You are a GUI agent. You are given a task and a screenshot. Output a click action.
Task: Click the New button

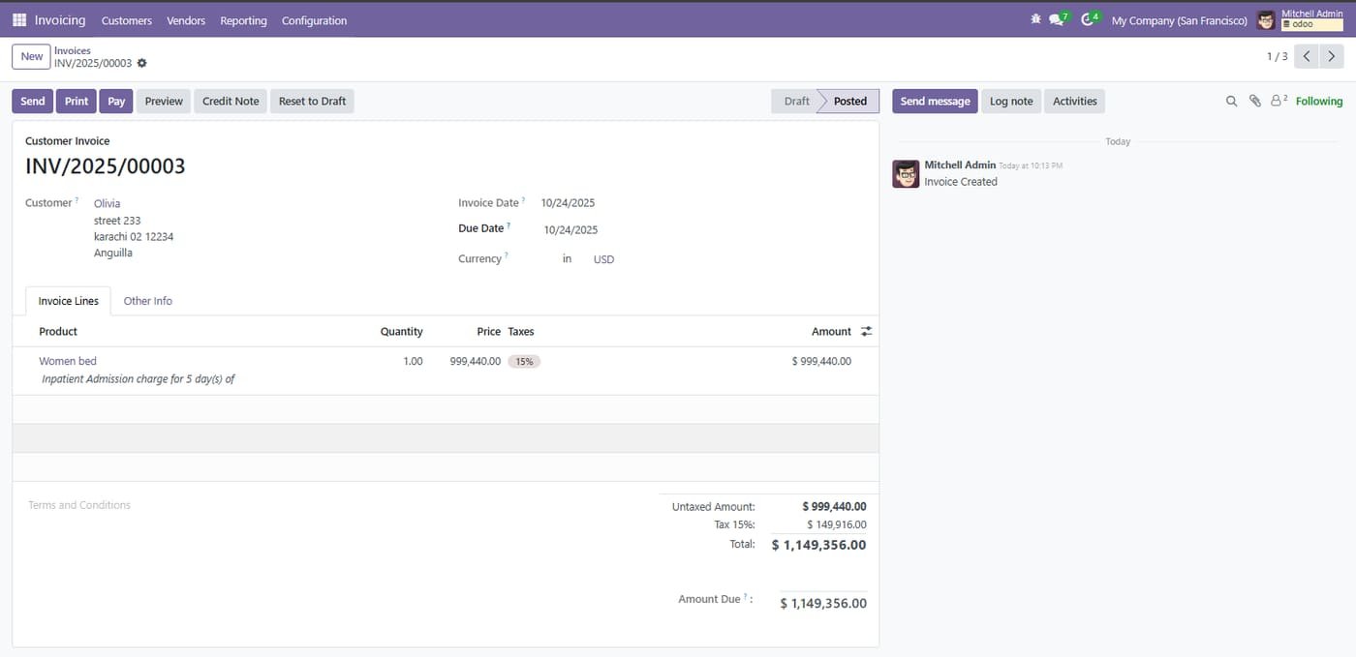(x=32, y=56)
